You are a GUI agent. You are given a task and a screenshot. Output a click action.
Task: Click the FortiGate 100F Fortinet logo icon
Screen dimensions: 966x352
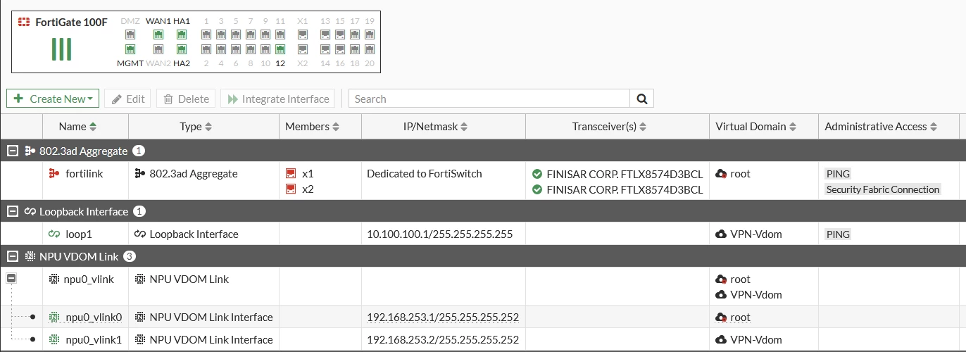coord(23,22)
